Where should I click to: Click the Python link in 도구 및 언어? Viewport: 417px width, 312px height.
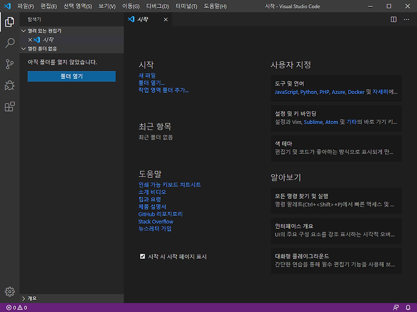tap(309, 92)
